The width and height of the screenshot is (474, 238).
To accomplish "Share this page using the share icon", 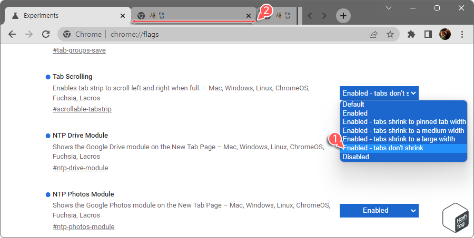I will click(x=373, y=34).
